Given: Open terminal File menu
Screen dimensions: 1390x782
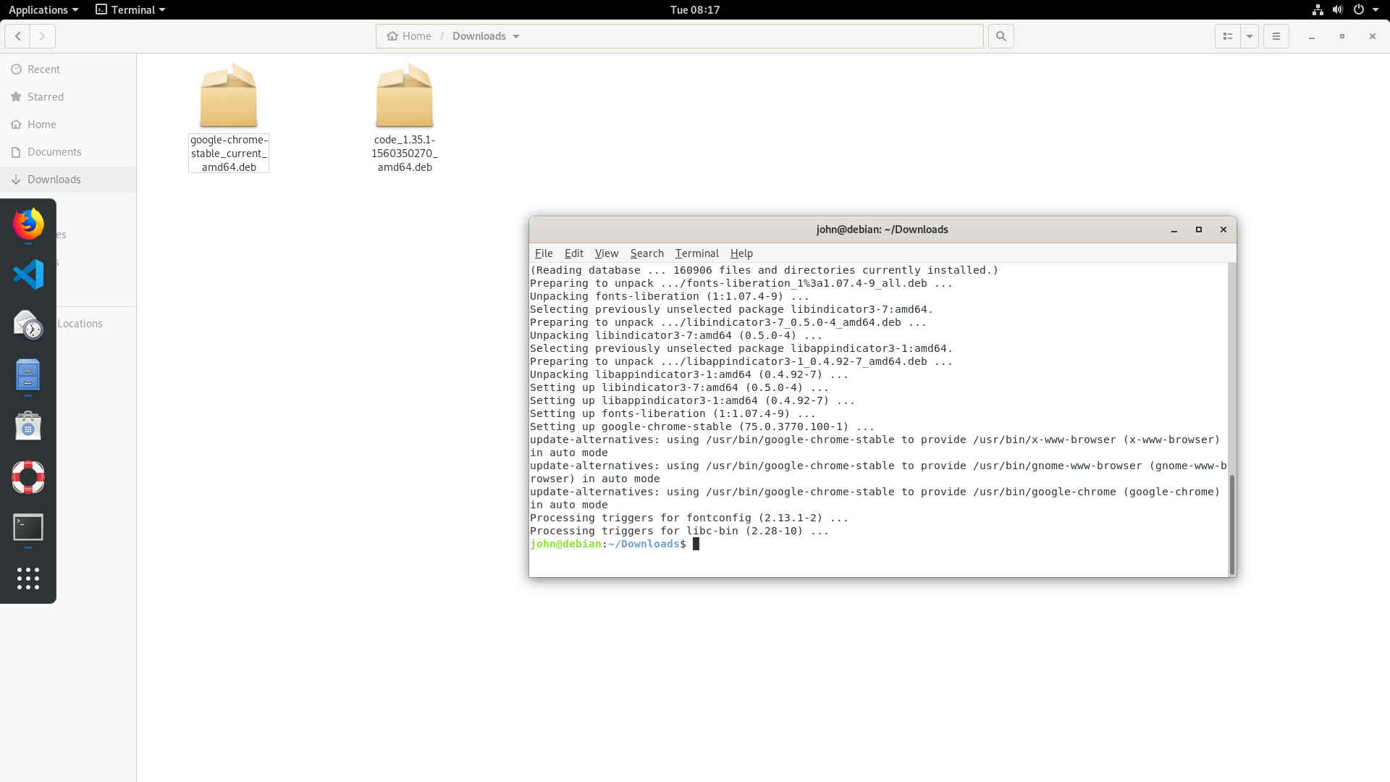Looking at the screenshot, I should [x=544, y=253].
